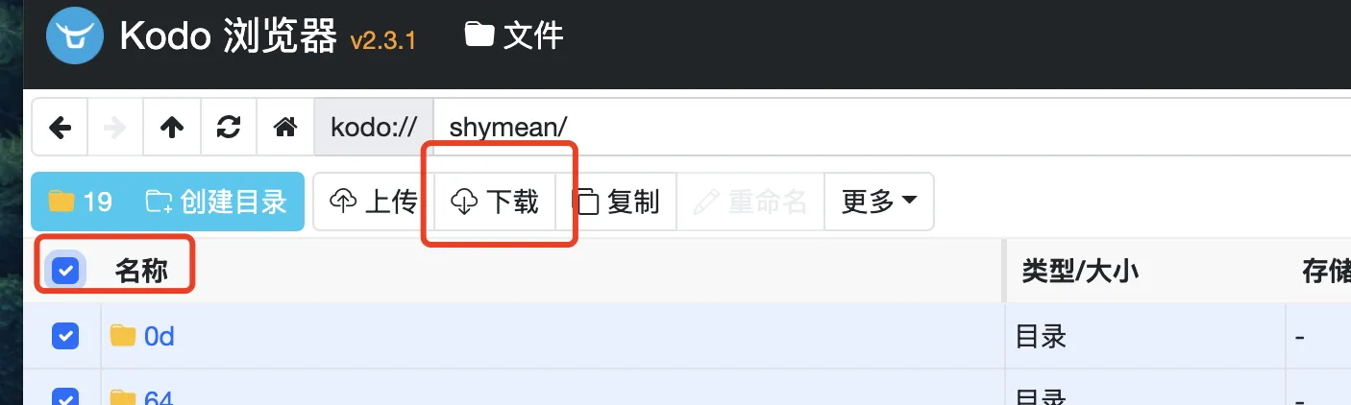Upload files using the 上传 button
The image size is (1351, 405).
374,202
